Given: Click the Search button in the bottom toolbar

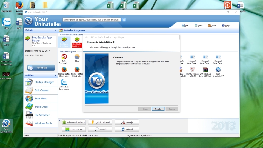Looking at the screenshot, I should pos(100,129).
